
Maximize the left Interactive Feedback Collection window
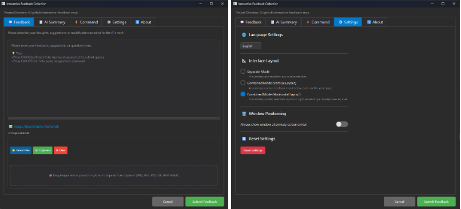pyautogui.click(x=211, y=4)
